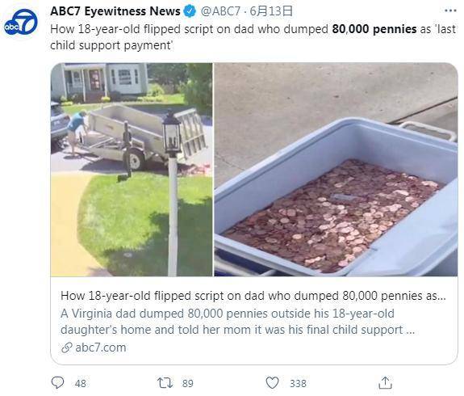Image resolution: width=464 pixels, height=396 pixels.
Task: Click the blue verified badge
Action: (x=190, y=11)
